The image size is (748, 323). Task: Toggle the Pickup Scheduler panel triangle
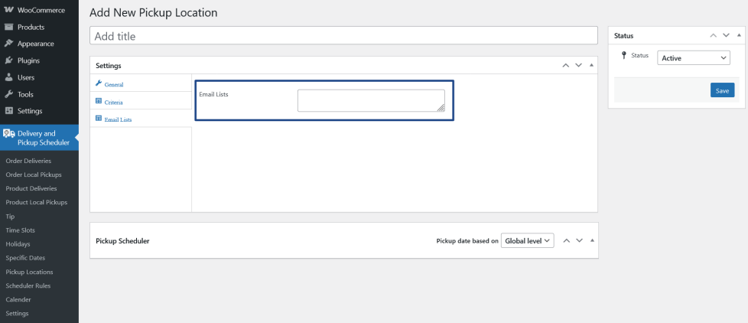[592, 240]
